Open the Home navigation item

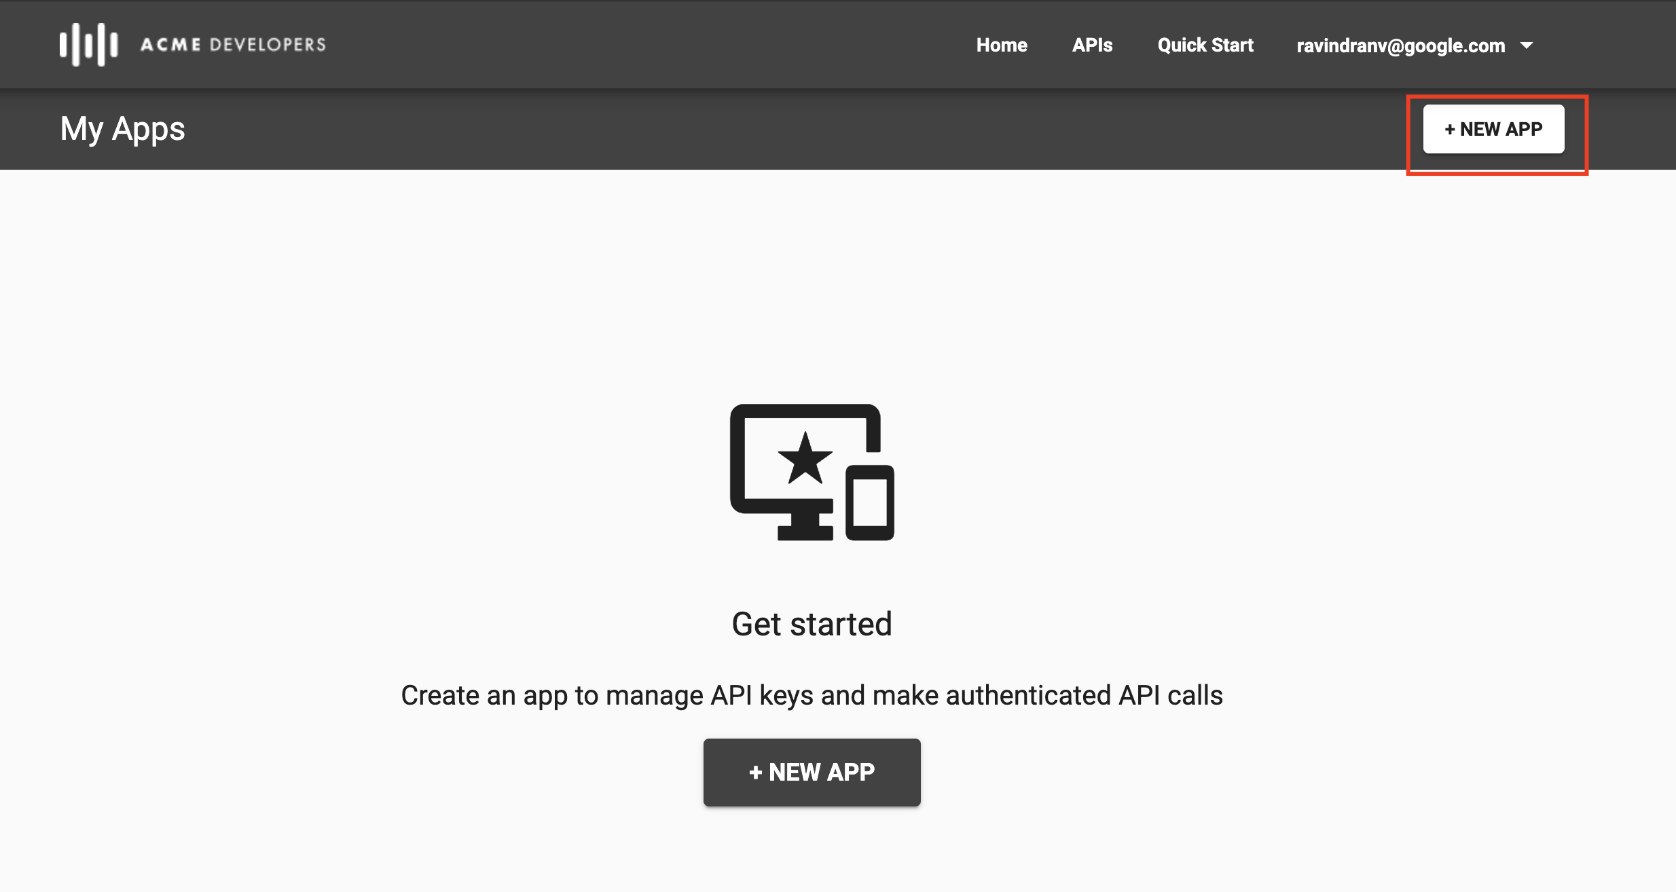1002,45
